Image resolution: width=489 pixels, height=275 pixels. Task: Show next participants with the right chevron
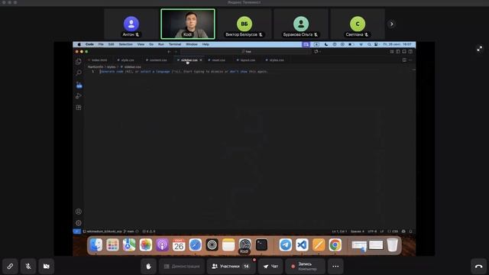click(x=392, y=24)
